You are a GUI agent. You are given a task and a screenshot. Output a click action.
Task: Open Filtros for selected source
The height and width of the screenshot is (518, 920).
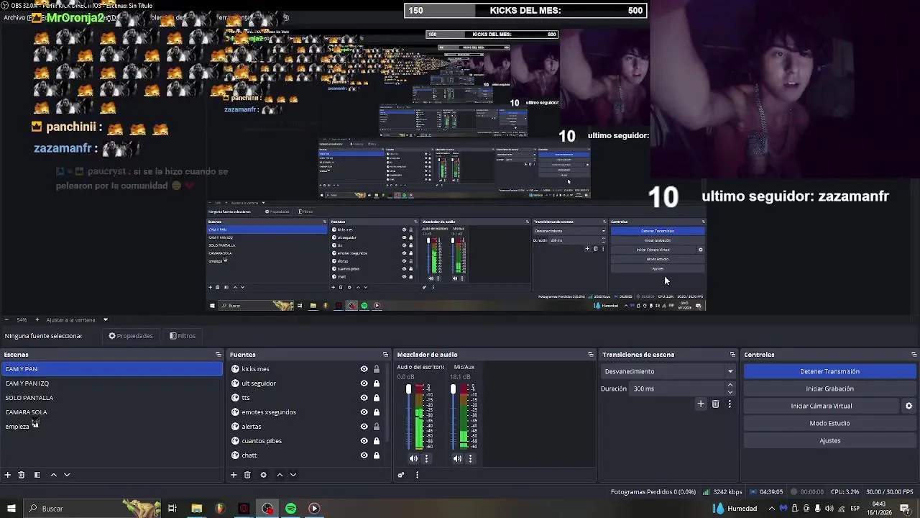tap(182, 336)
